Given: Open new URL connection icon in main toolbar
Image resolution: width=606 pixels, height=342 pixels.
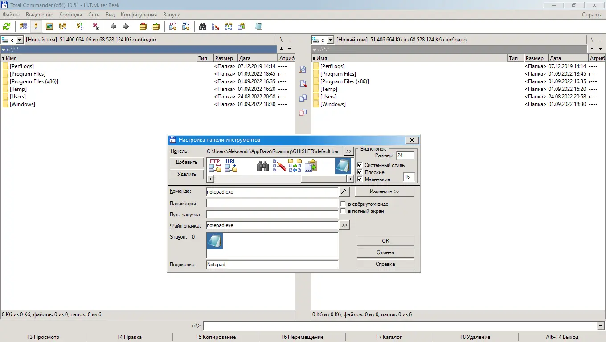Looking at the screenshot, I should tap(186, 26).
